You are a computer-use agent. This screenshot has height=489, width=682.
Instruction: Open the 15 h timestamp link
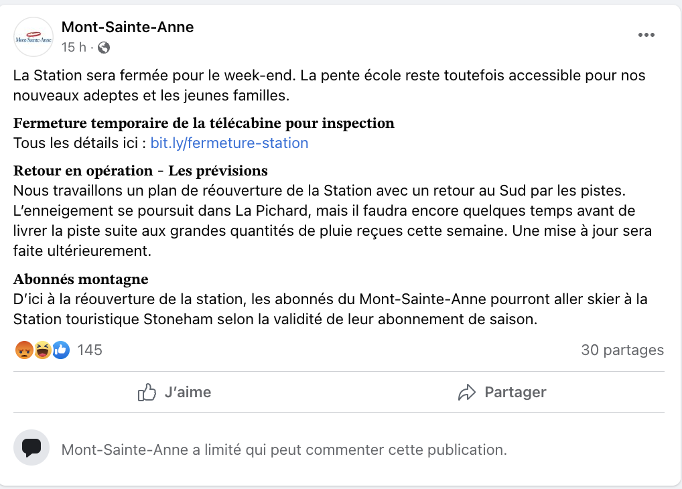coord(74,47)
